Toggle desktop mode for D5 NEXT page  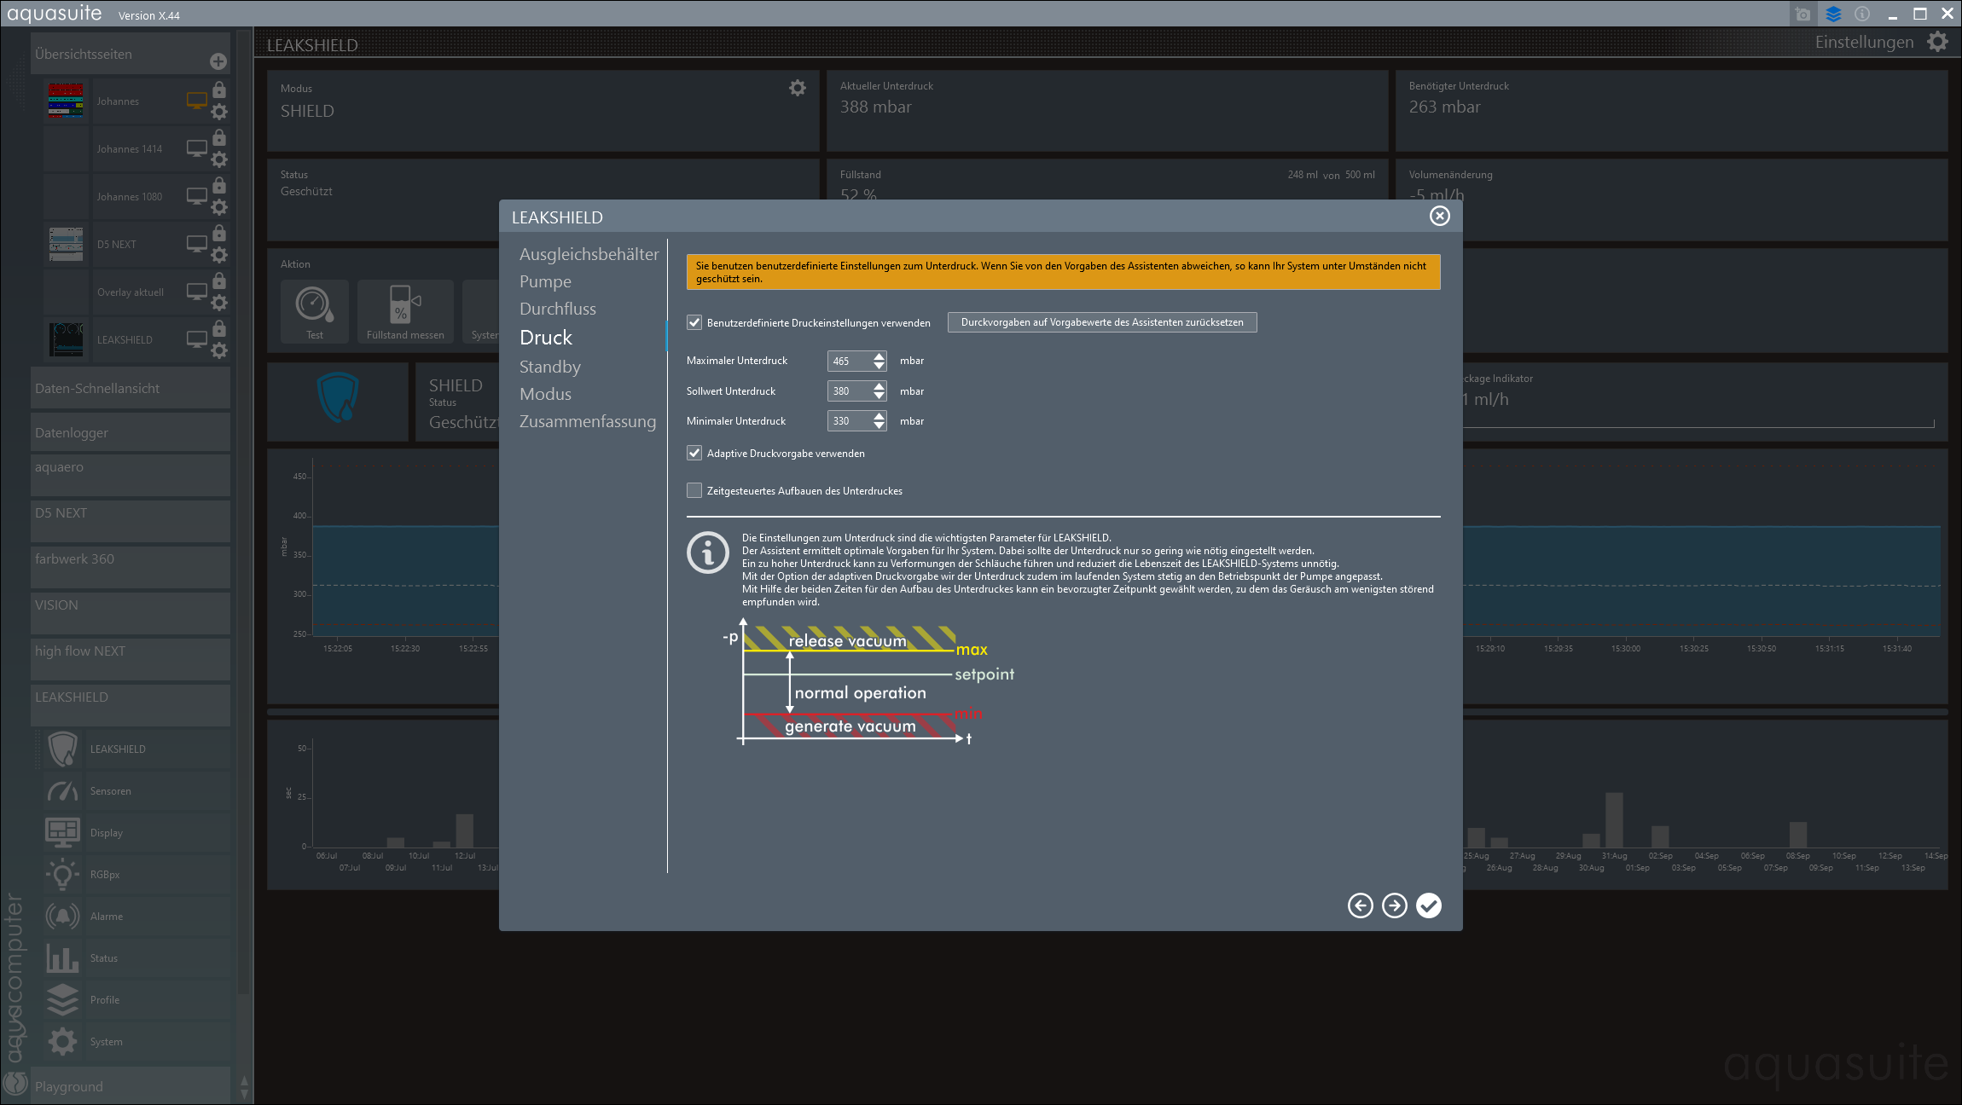197,244
